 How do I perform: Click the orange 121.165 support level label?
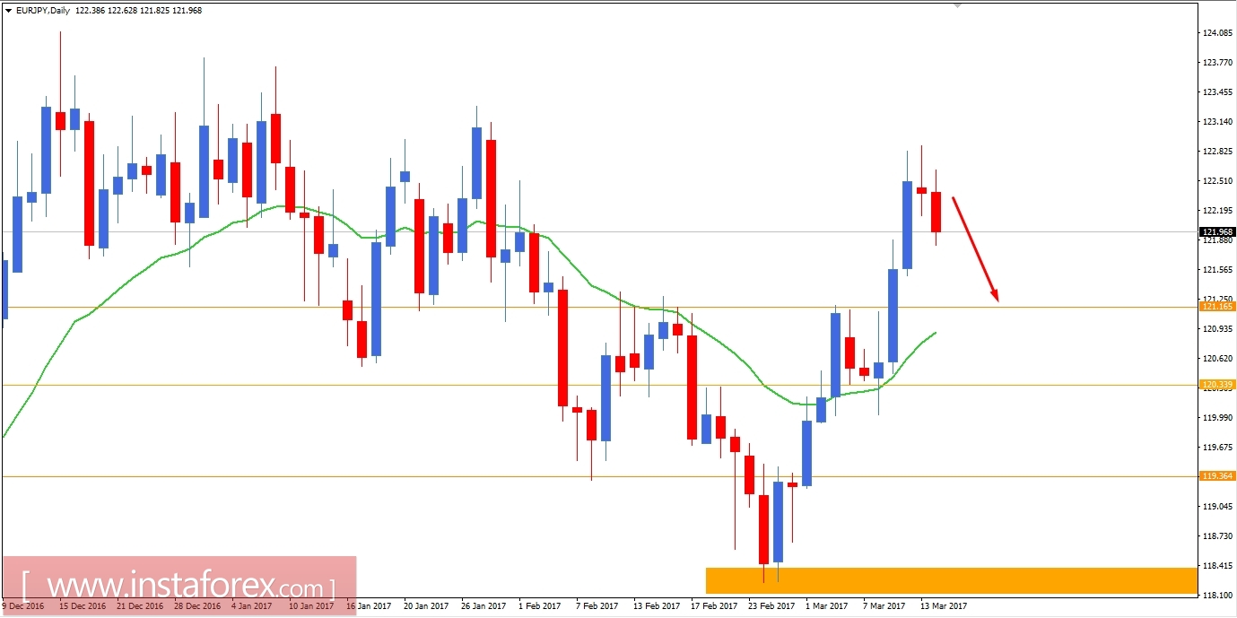click(x=1216, y=306)
